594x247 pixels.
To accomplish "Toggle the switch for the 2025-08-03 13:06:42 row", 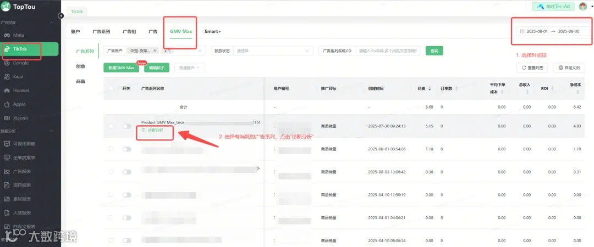I will click(x=127, y=172).
